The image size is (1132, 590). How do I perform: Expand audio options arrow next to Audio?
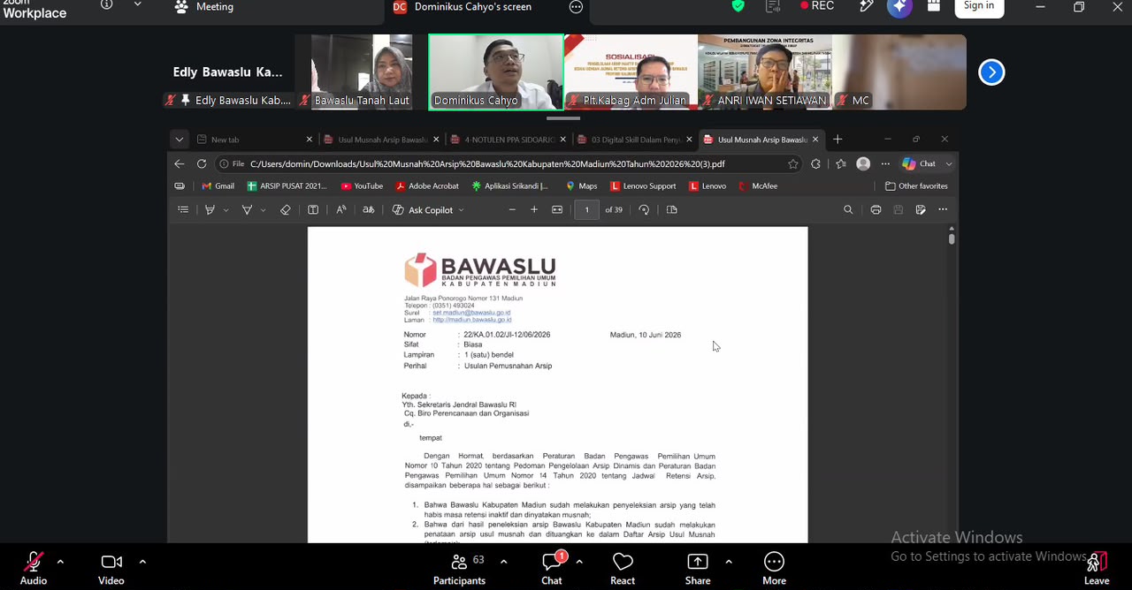(60, 561)
